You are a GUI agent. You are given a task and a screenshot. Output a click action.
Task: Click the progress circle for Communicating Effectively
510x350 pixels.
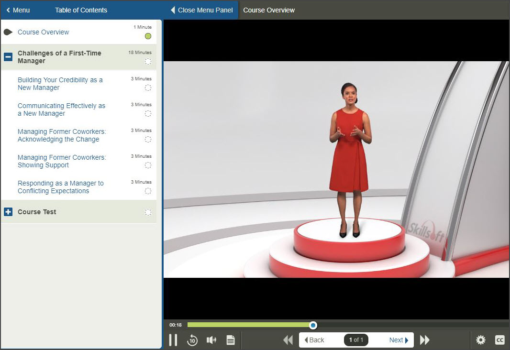(x=148, y=113)
